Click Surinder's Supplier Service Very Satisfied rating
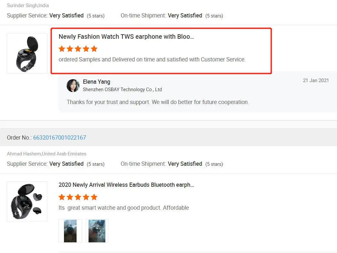This screenshot has width=337, height=253. click(66, 16)
